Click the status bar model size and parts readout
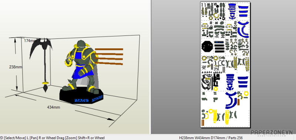Viewport: 296px width, 140px height. (x=211, y=138)
